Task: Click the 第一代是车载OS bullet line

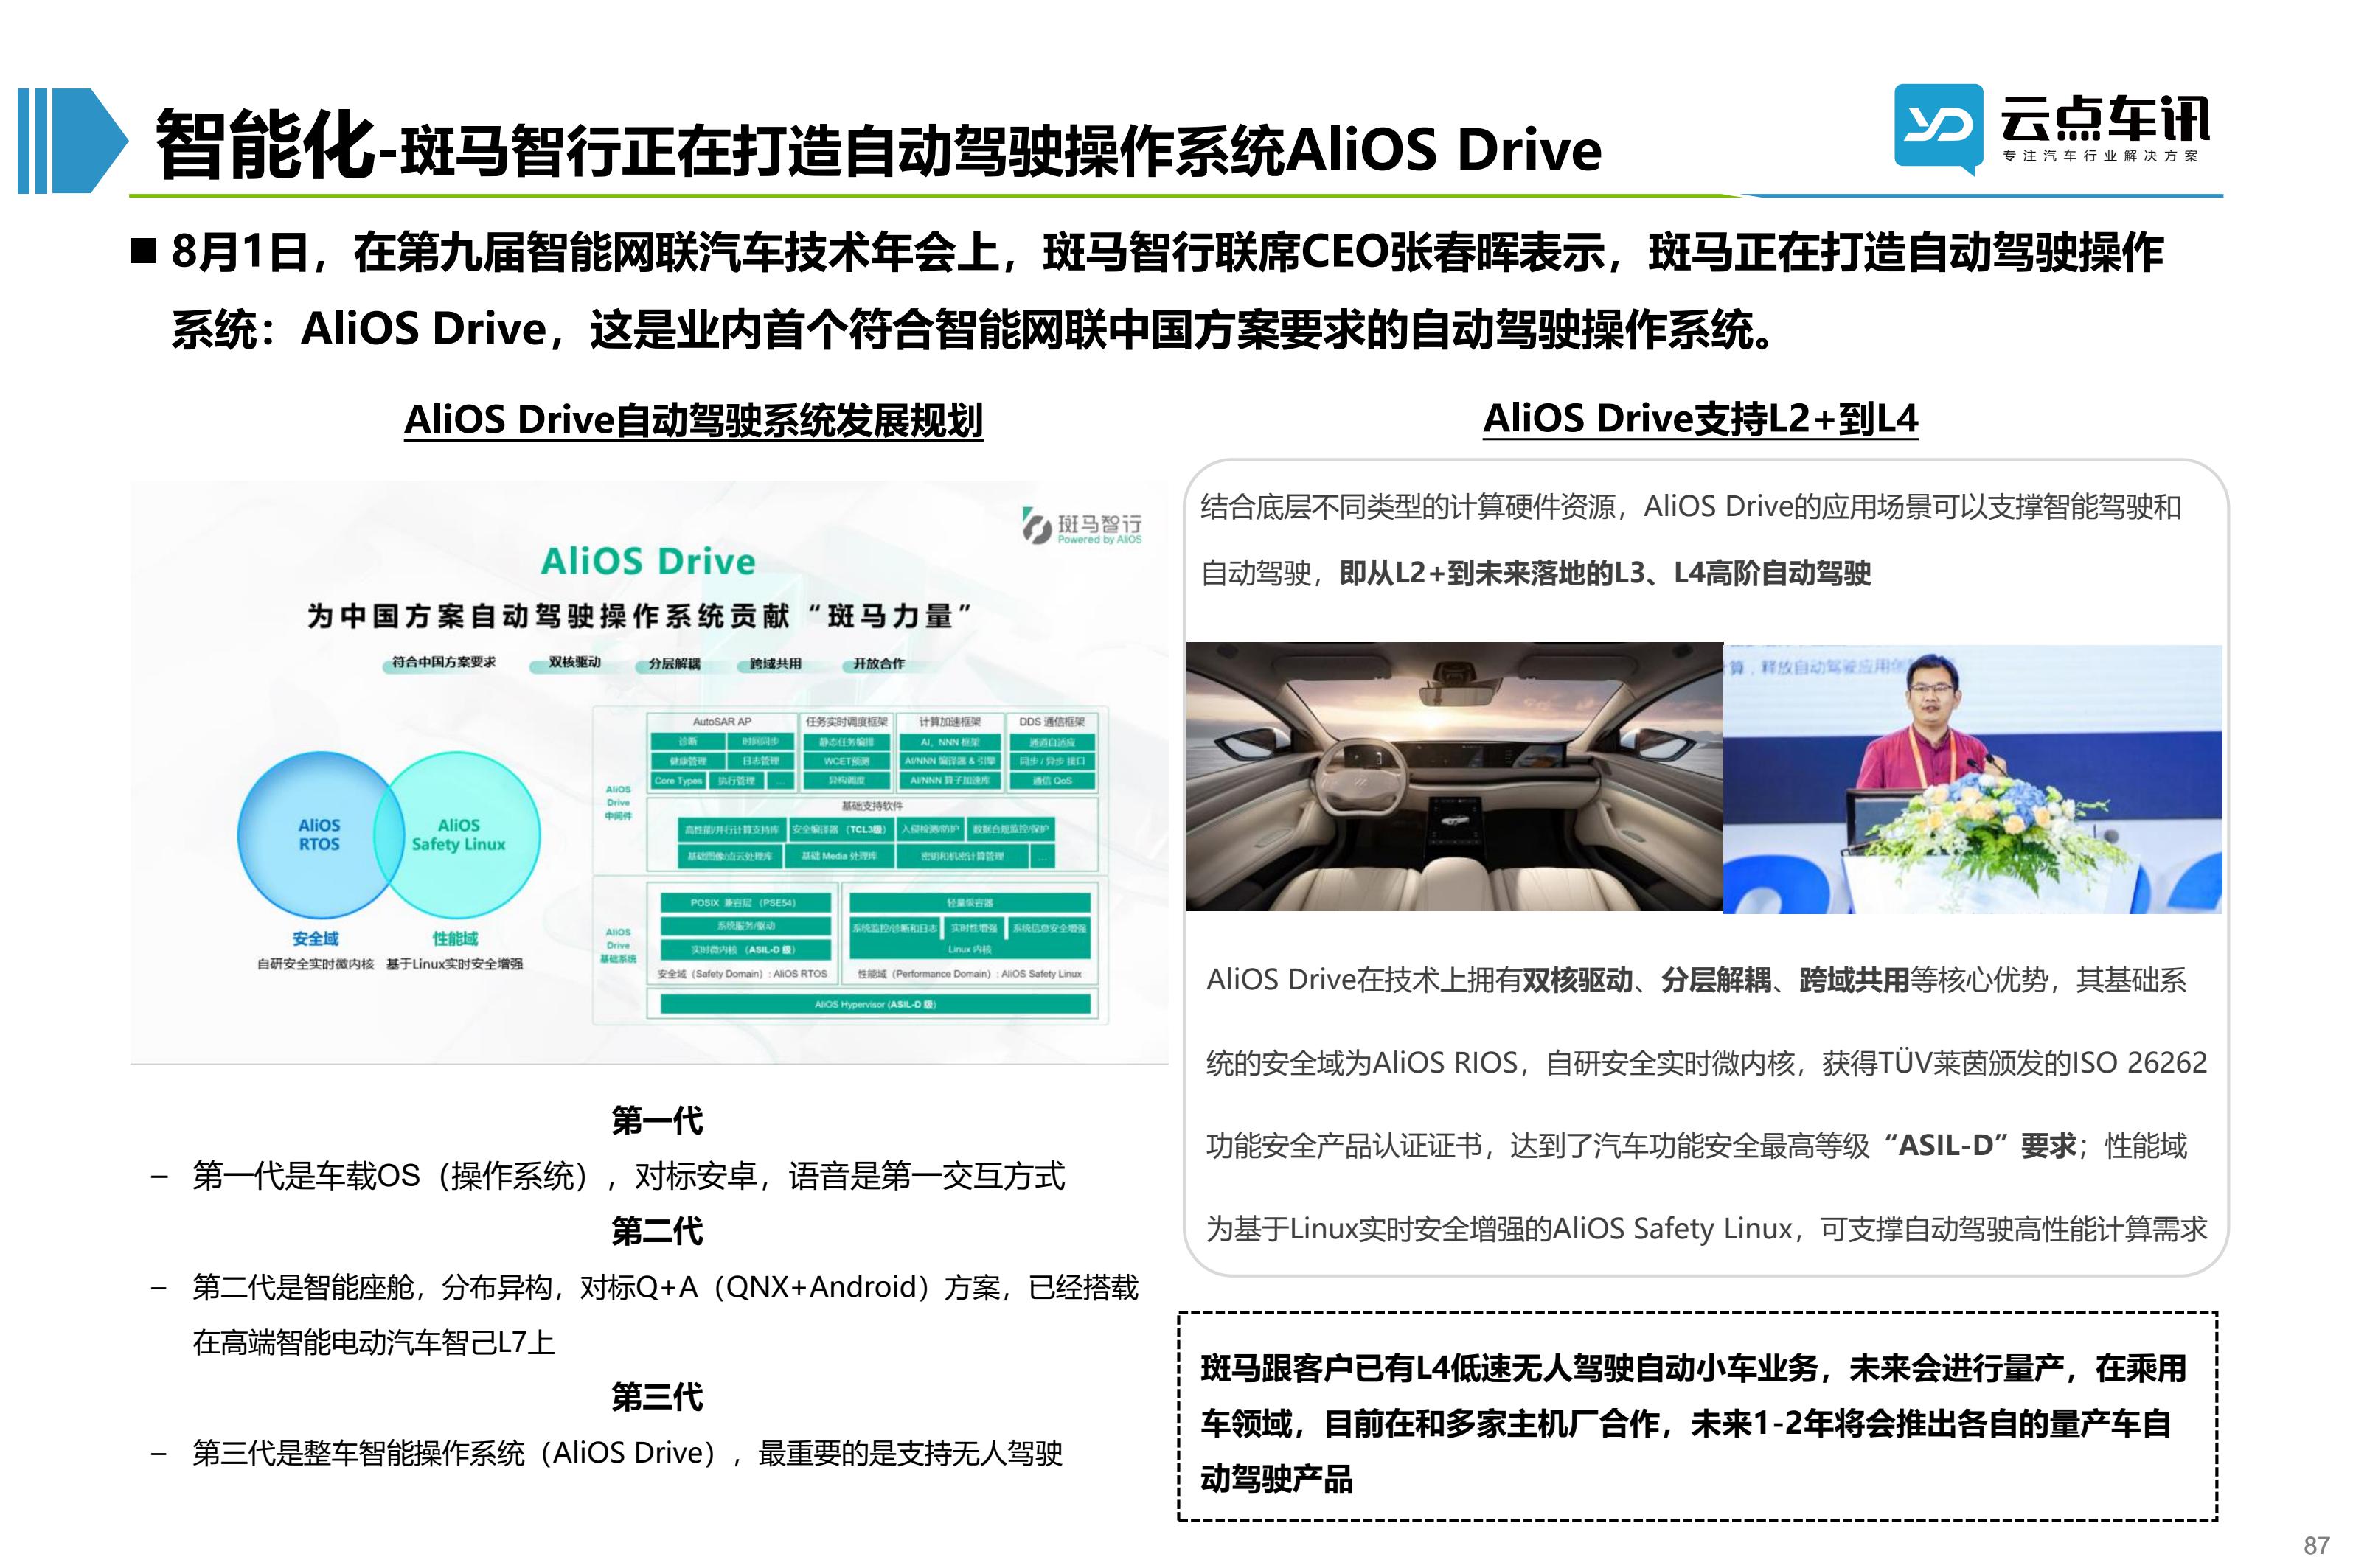Action: [628, 1175]
